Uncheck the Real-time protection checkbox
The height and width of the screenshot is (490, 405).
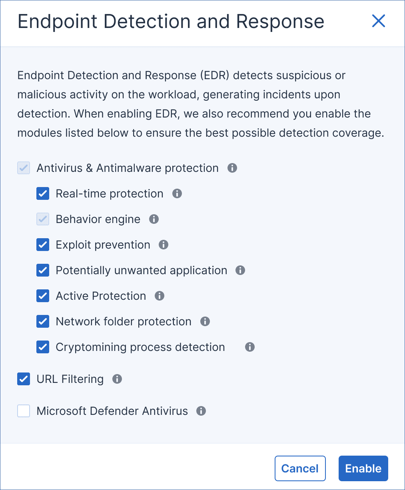[43, 193]
